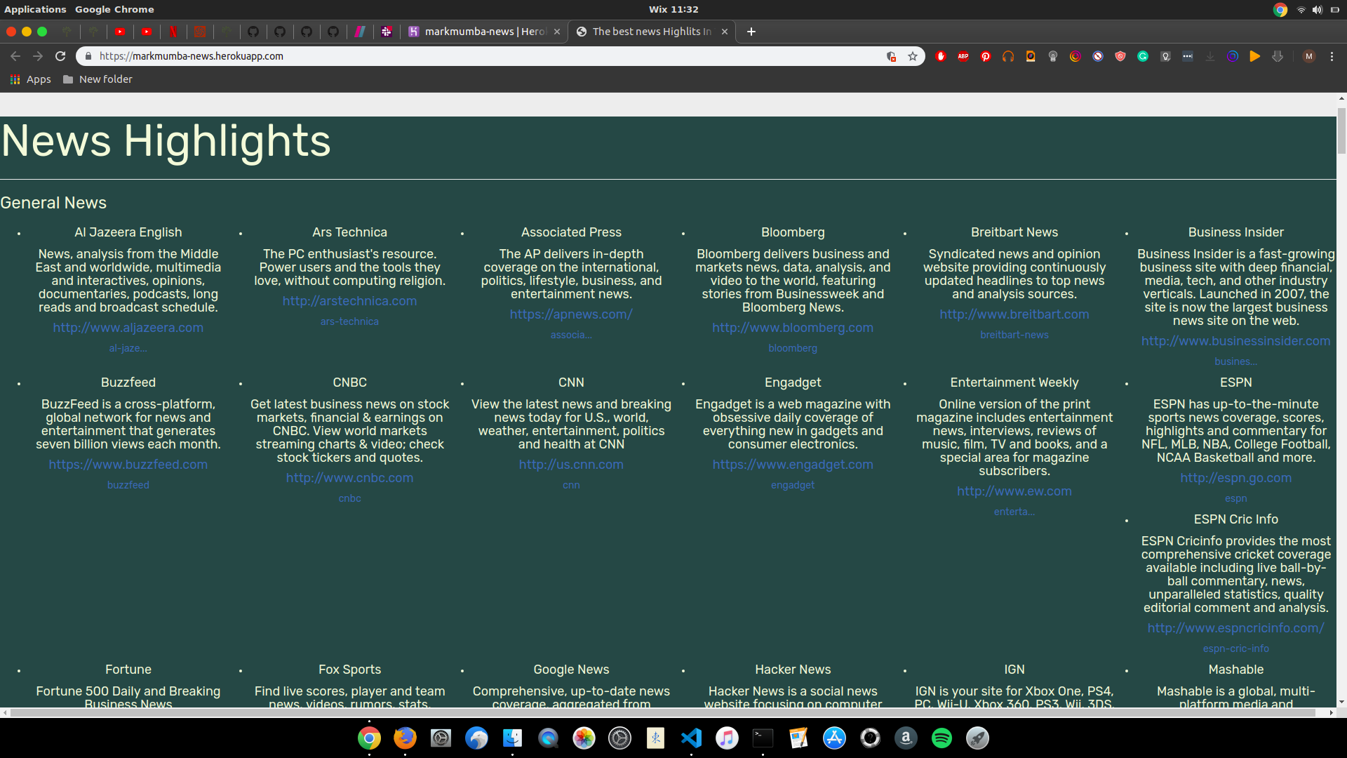1347x758 pixels.
Task: Open the Chrome profile avatar M
Action: point(1309,56)
